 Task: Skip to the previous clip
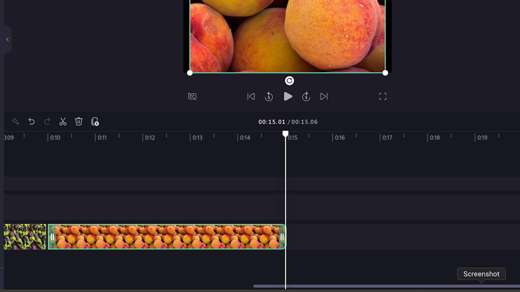[251, 97]
